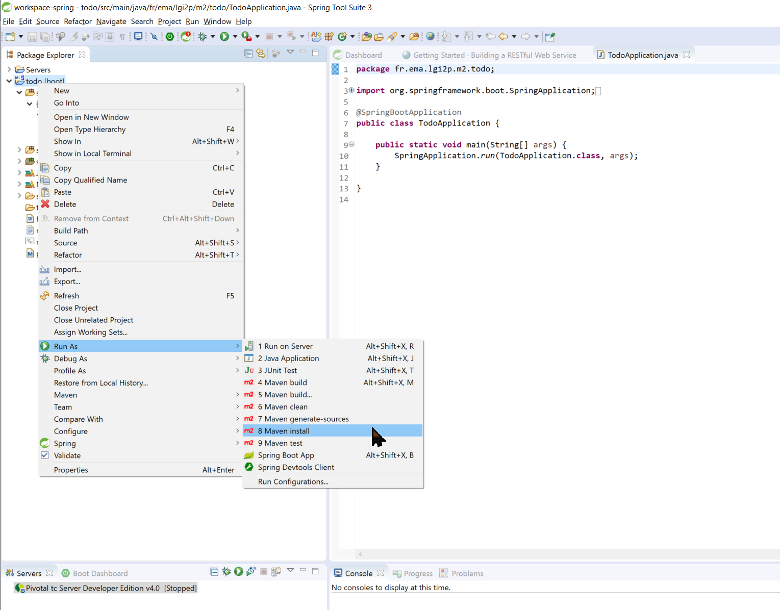
Task: Start the server in debug mode icon
Action: [227, 572]
